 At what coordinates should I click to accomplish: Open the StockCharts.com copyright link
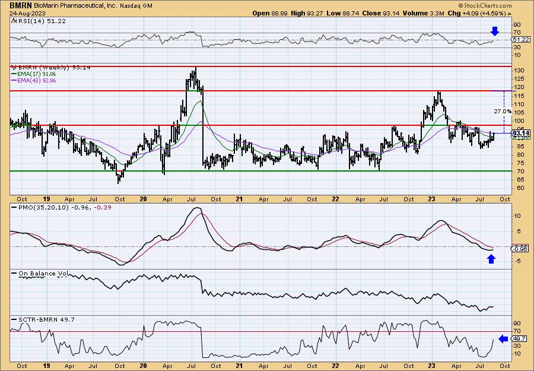coord(485,5)
